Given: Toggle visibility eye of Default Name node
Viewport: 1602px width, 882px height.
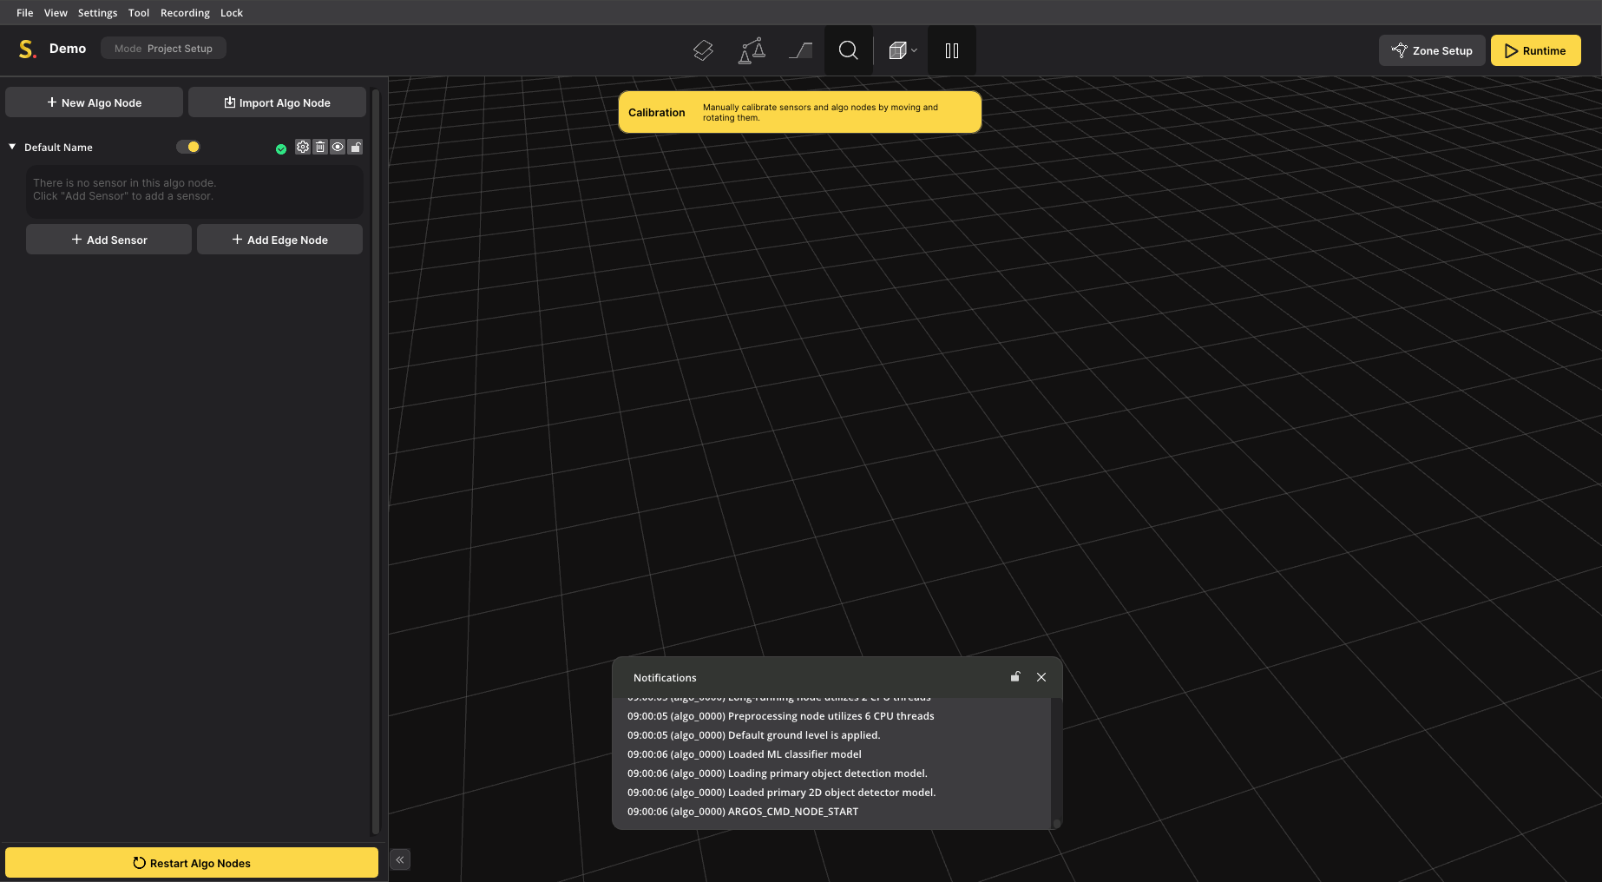Looking at the screenshot, I should pyautogui.click(x=338, y=147).
